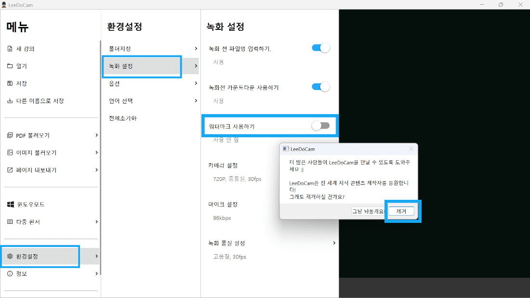This screenshot has height=298, width=530.
Task: Click the PDF 불러오기 icon
Action: click(10, 135)
